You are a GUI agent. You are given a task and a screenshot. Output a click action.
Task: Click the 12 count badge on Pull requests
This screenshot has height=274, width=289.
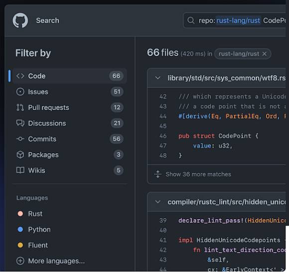(x=117, y=107)
